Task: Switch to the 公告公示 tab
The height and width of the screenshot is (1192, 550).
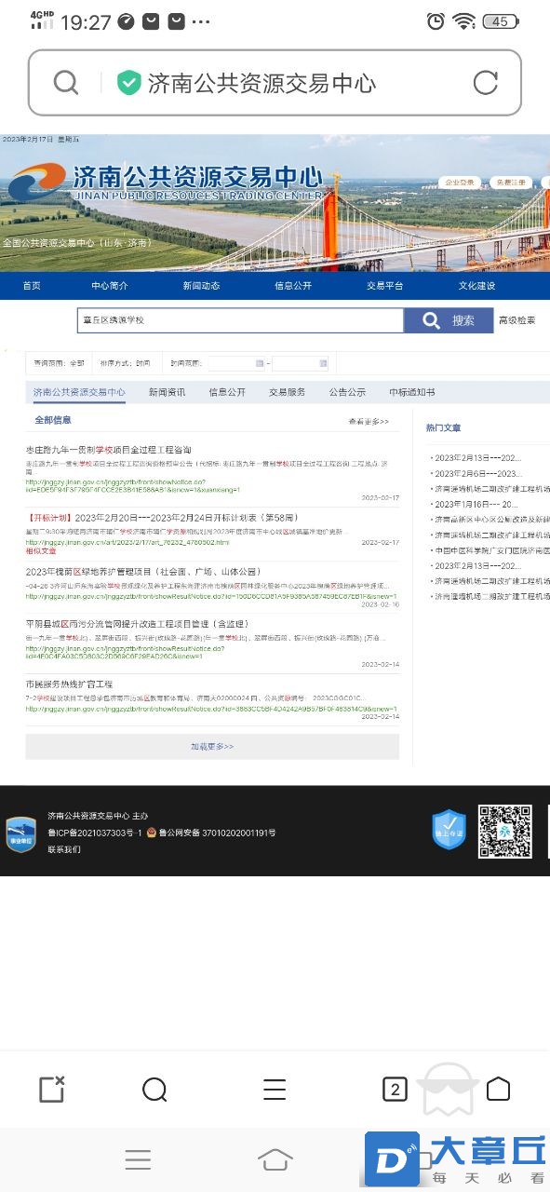Action: click(347, 393)
